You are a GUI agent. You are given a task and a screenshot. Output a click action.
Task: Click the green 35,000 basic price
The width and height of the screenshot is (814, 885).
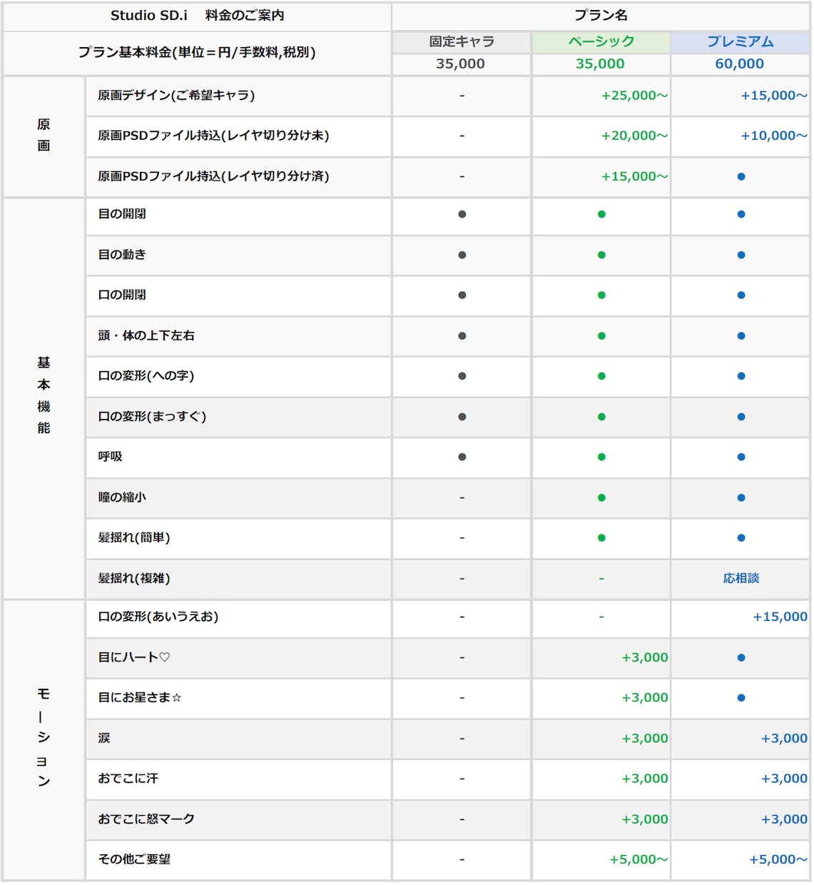[x=600, y=64]
